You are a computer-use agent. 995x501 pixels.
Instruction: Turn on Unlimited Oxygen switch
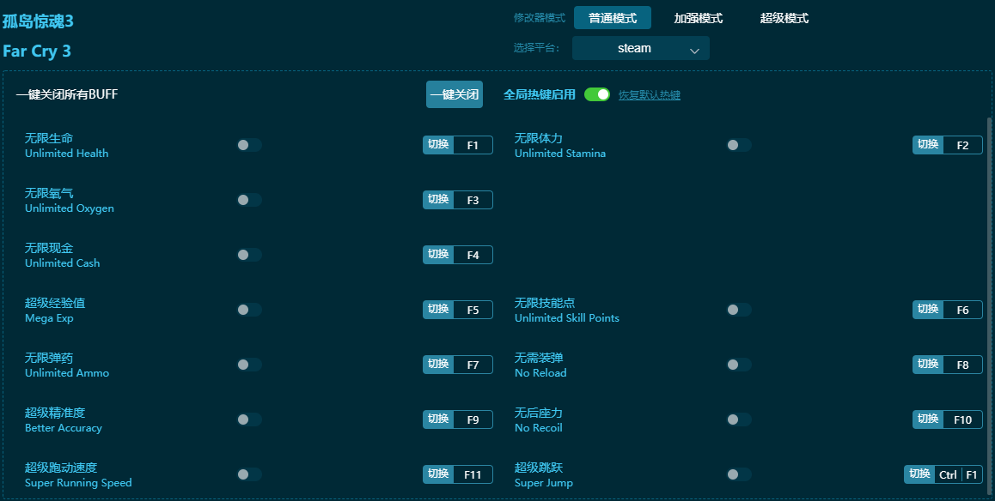point(249,200)
